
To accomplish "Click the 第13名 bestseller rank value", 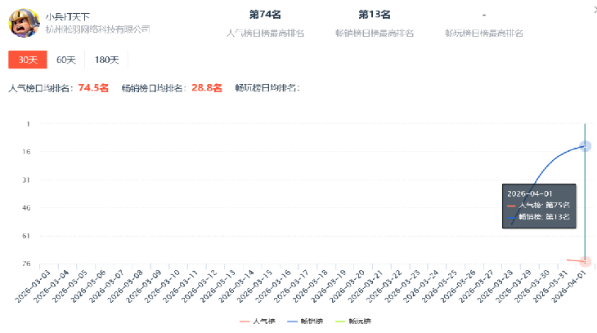I will tap(375, 14).
